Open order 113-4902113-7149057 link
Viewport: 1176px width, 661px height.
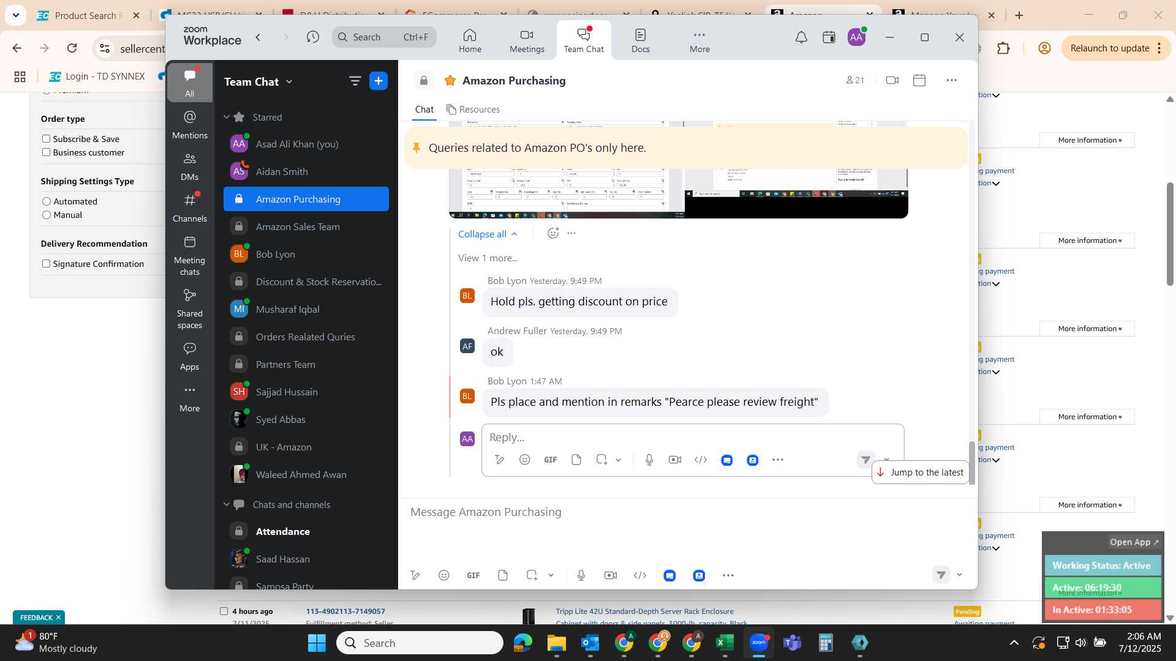(x=345, y=611)
